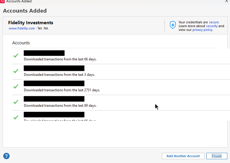This screenshot has height=163, width=230.
Task: Click the 'Tel: NA' text
Action: click(43, 28)
